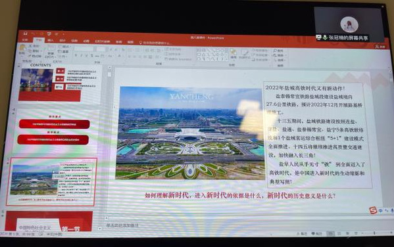Open the File (文件) tab

coord(24,40)
